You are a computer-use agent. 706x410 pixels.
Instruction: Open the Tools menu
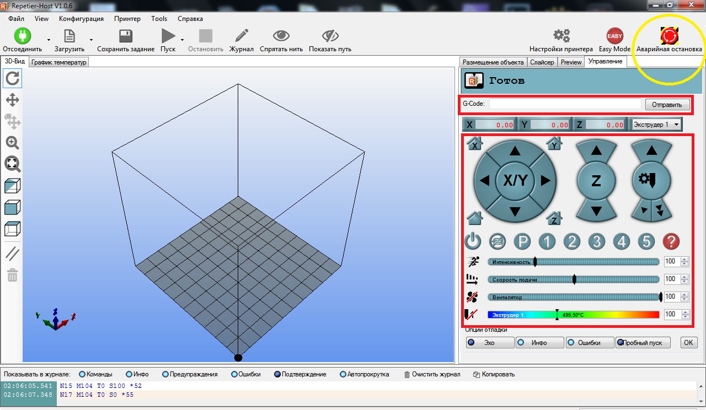coord(159,18)
